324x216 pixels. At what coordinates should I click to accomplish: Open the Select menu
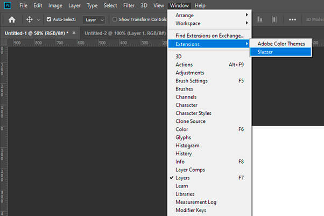pos(110,5)
